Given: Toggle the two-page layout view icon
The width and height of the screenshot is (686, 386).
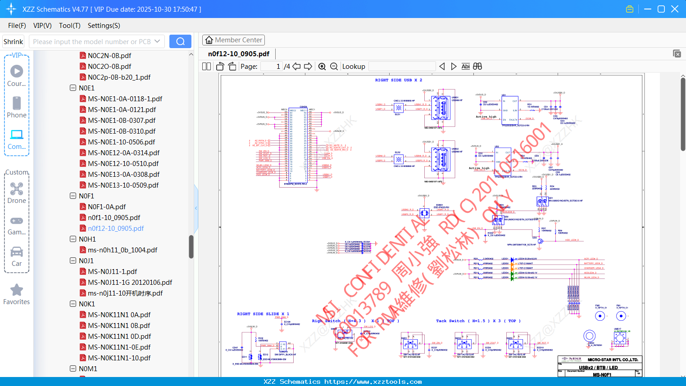Looking at the screenshot, I should coord(206,66).
